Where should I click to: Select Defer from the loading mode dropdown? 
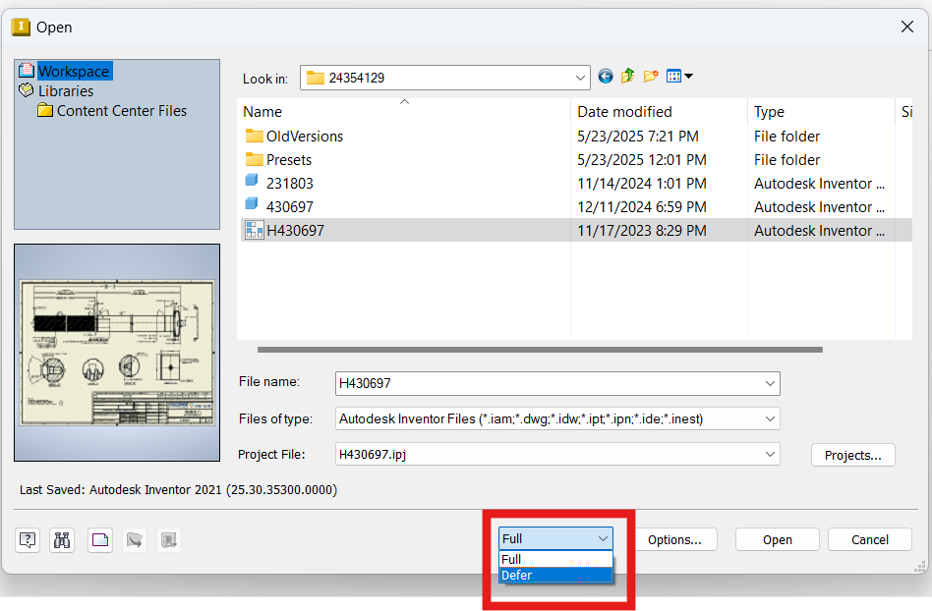[x=517, y=575]
